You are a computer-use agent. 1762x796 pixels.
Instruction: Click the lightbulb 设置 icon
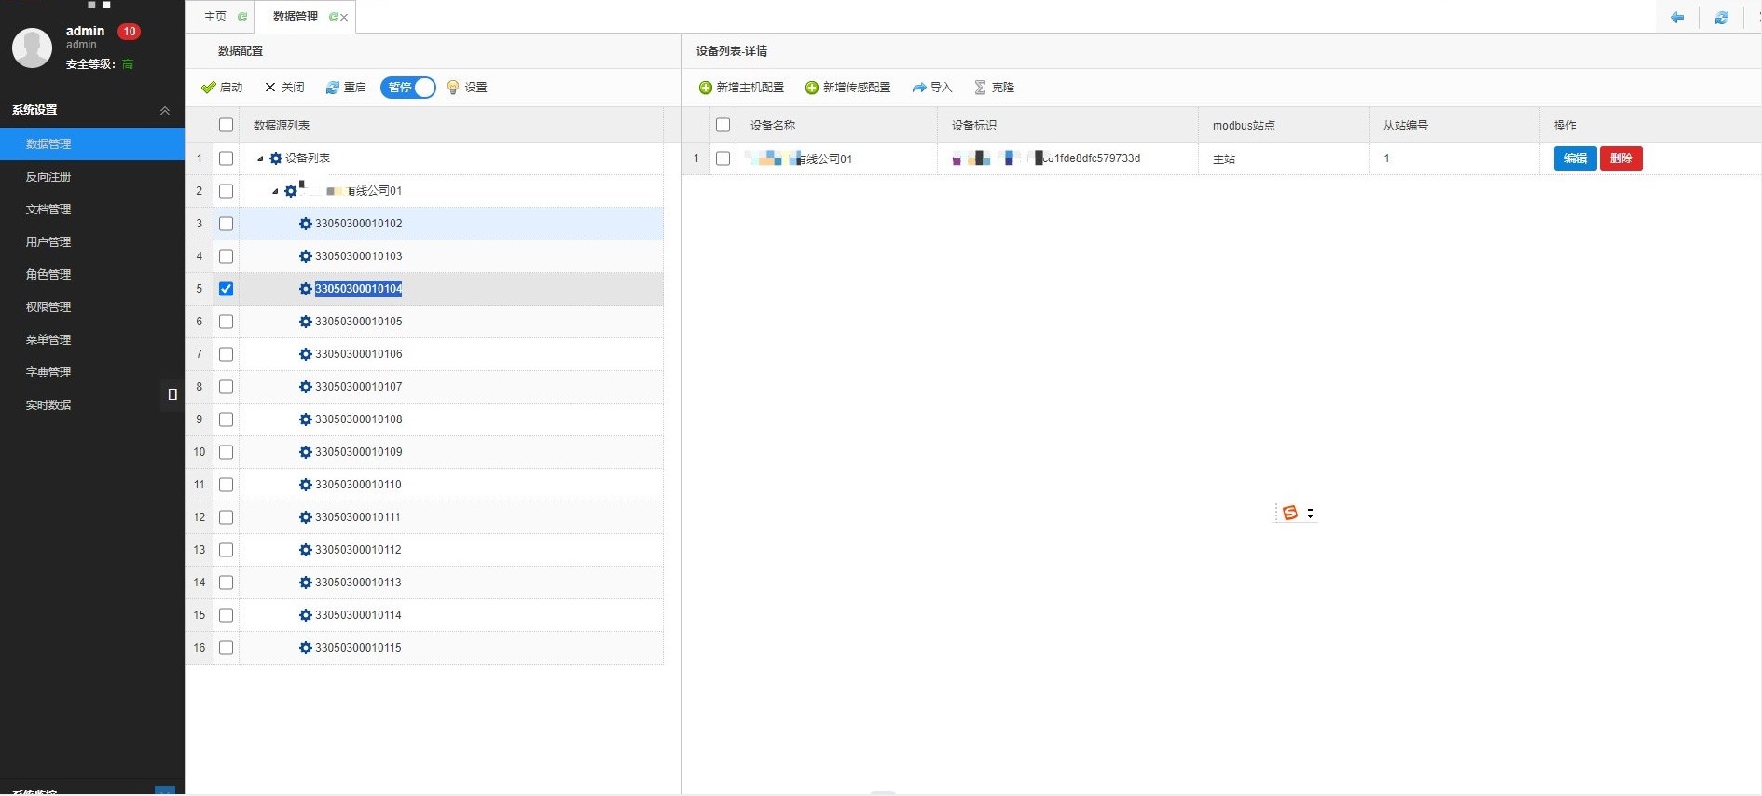(x=453, y=88)
